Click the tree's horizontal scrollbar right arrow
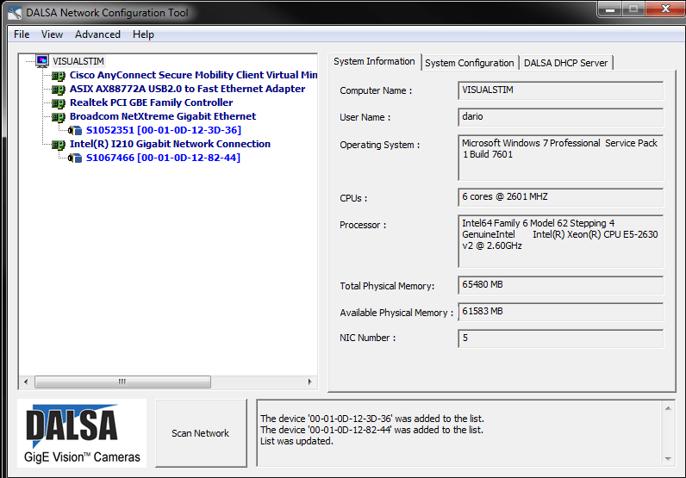Image resolution: width=686 pixels, height=478 pixels. point(311,382)
